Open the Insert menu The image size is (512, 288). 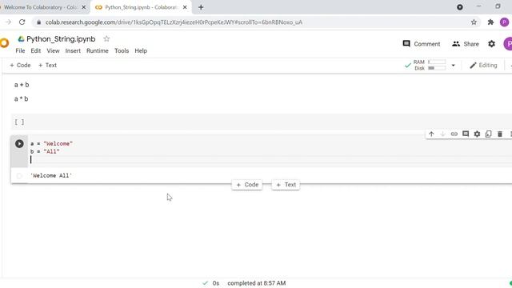coord(73,50)
